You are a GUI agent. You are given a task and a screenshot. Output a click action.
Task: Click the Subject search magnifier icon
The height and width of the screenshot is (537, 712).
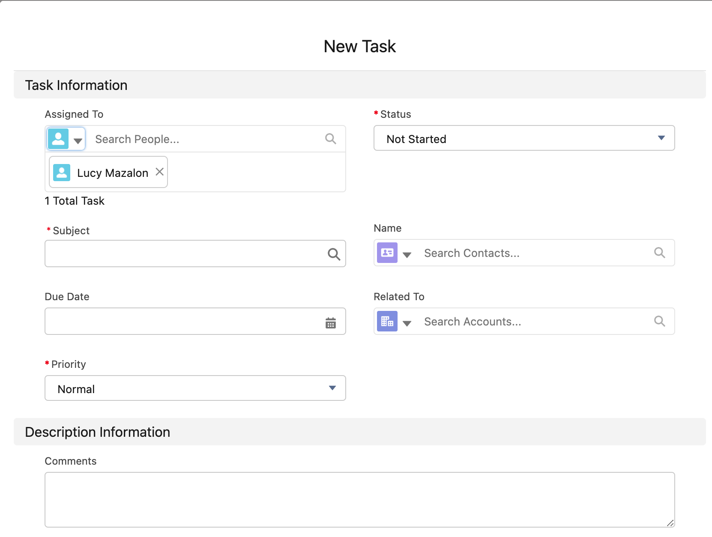coord(334,254)
